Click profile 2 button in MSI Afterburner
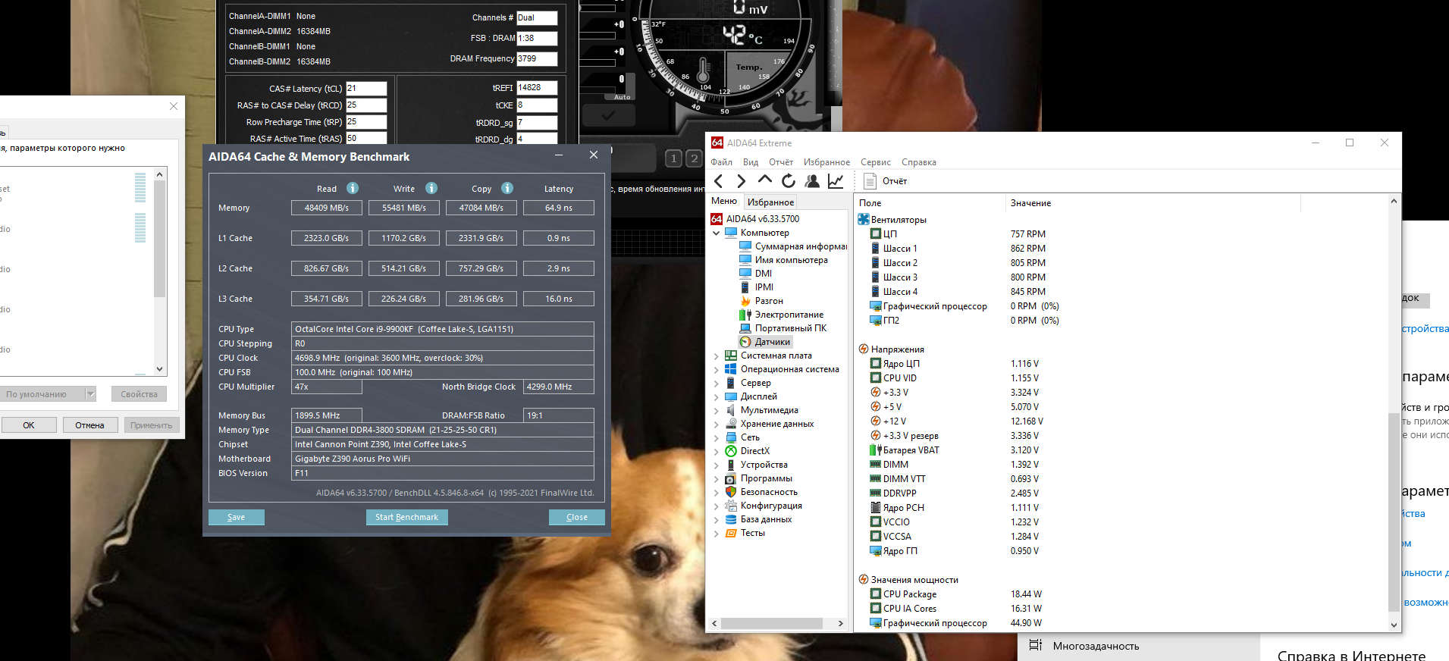 coord(694,158)
